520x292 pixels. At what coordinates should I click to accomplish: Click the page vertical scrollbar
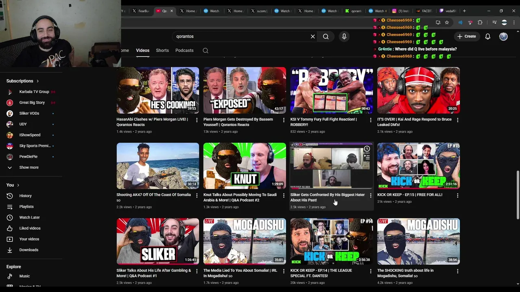(518, 195)
